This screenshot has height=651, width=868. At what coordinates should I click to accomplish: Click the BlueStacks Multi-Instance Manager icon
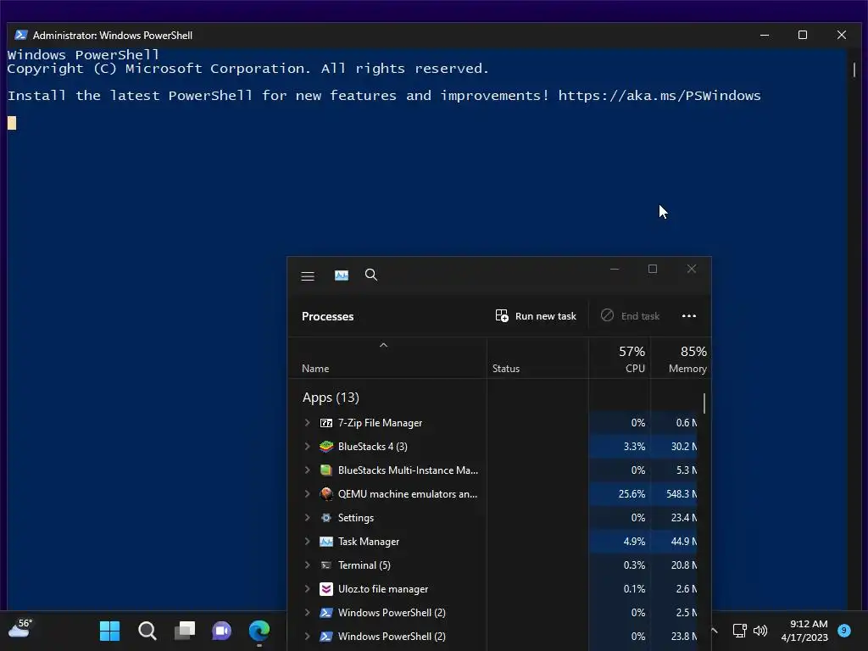coord(326,470)
